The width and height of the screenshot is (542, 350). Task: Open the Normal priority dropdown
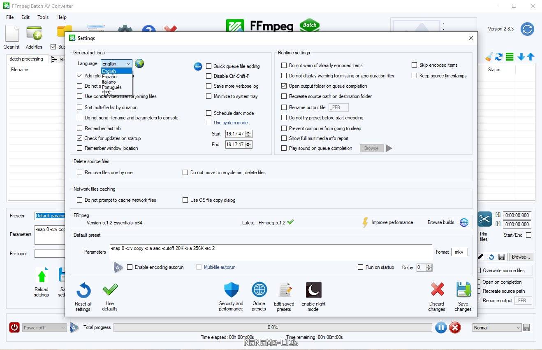pyautogui.click(x=497, y=328)
